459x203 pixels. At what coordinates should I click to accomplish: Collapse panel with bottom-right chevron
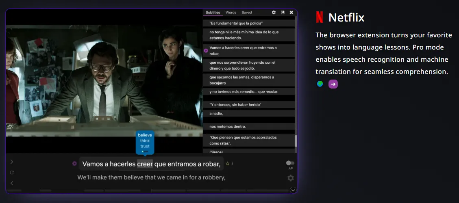(293, 190)
